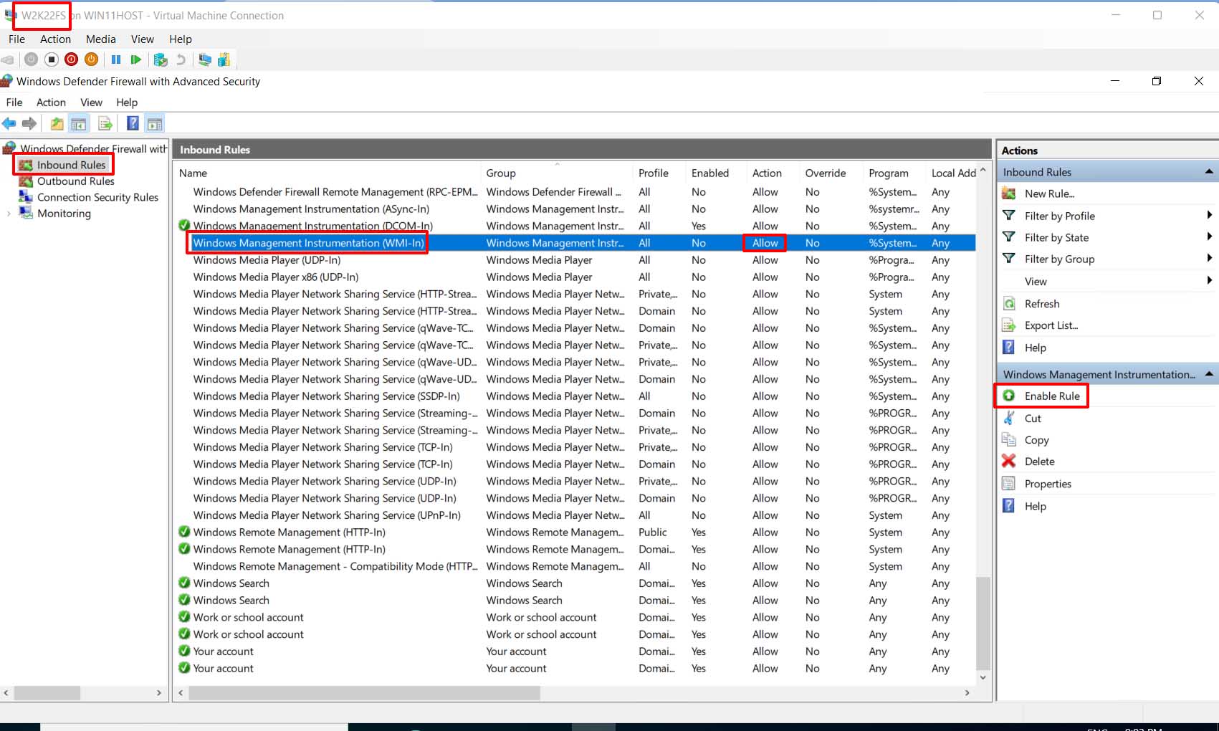The image size is (1219, 731).
Task: Click the red Shut Down VM icon
Action: pyautogui.click(x=71, y=59)
